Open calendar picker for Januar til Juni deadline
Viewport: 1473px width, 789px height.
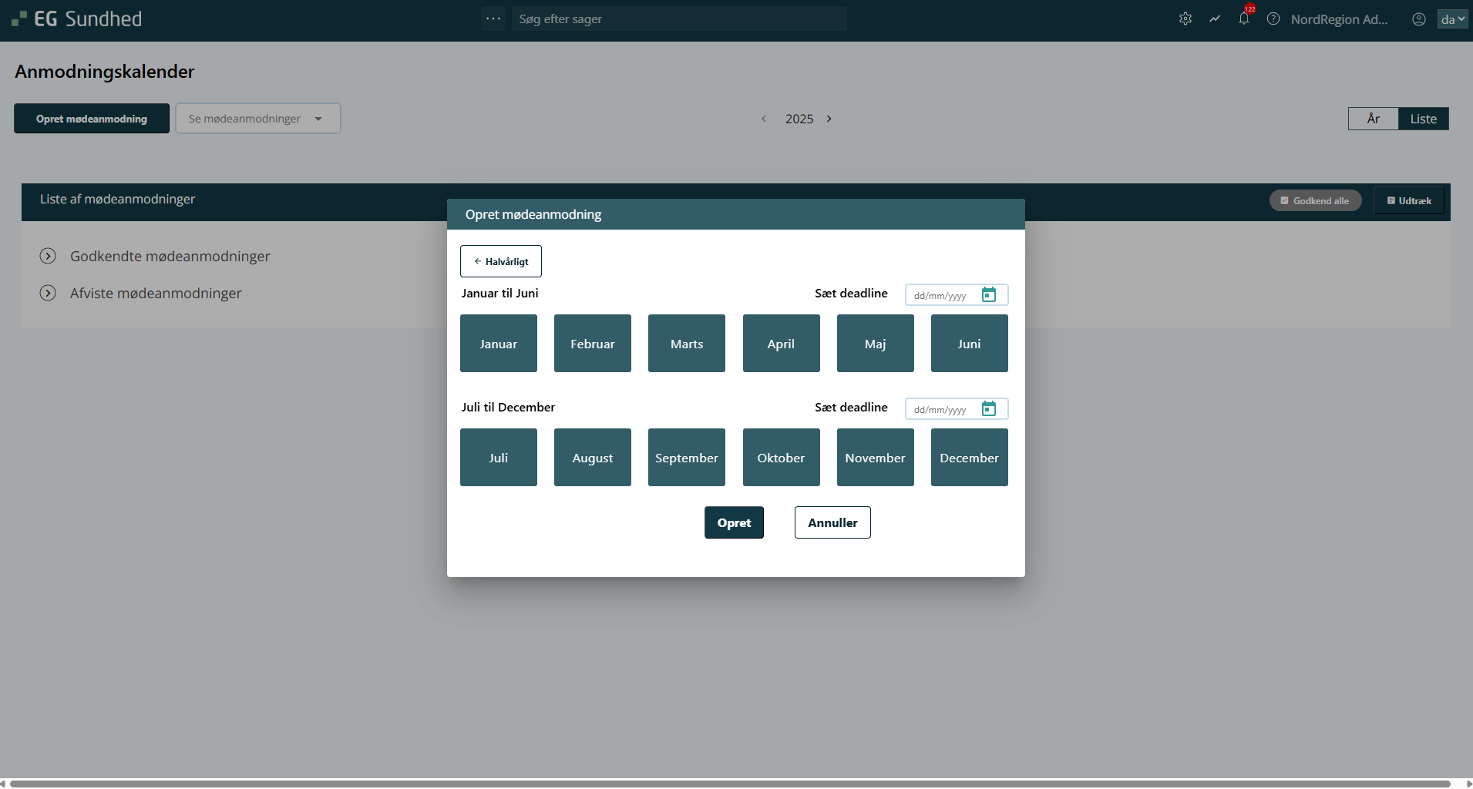[989, 295]
